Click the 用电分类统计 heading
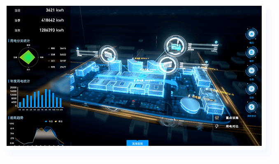 20,41
